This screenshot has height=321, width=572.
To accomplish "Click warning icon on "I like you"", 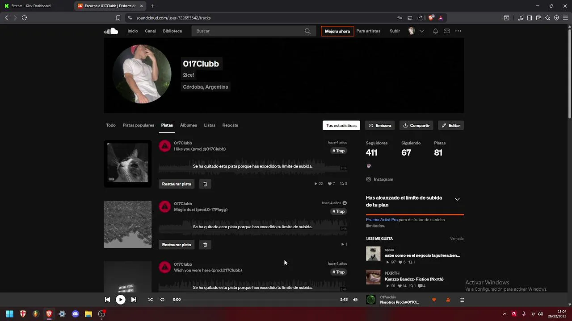I will click(x=165, y=146).
